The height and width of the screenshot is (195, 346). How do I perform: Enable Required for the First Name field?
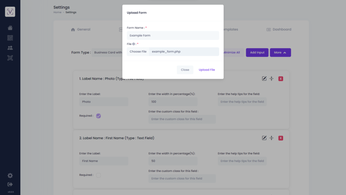pyautogui.click(x=98, y=175)
